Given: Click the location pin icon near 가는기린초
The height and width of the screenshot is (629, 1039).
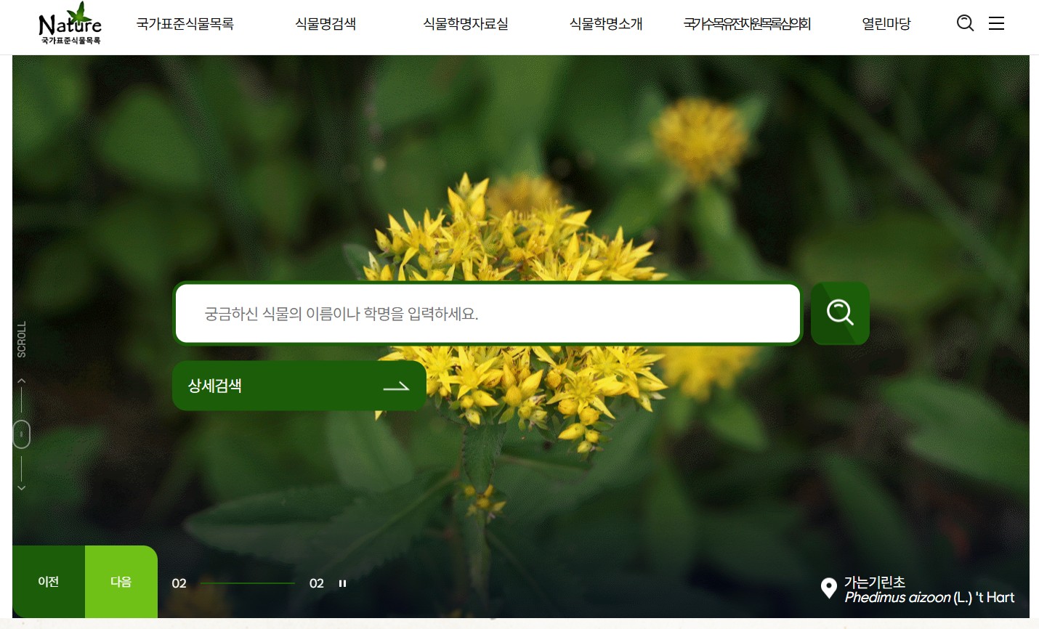Looking at the screenshot, I should 828,589.
